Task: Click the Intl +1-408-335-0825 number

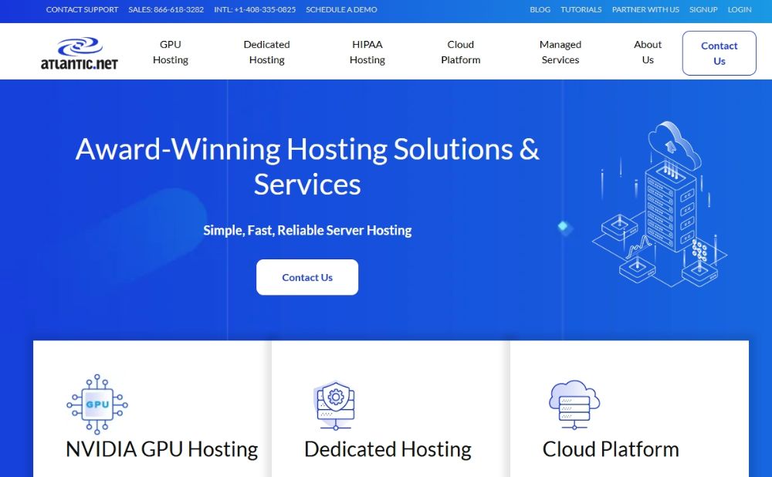Action: (255, 9)
